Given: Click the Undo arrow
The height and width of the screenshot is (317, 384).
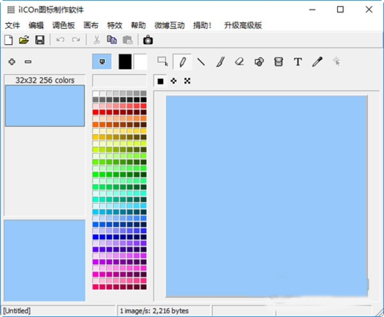Looking at the screenshot, I should pos(60,40).
